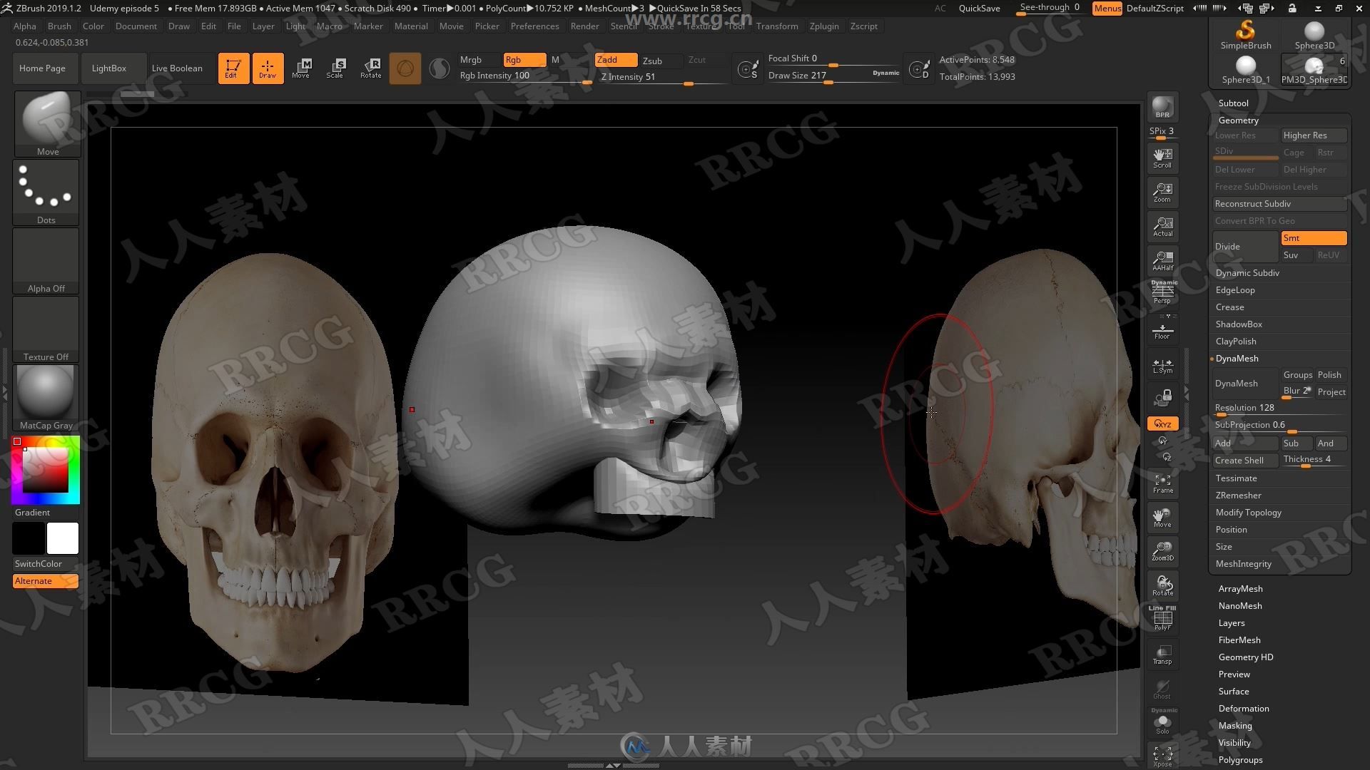Expand the ArrayMesh palette
Viewport: 1370px width, 770px height.
coord(1240,589)
